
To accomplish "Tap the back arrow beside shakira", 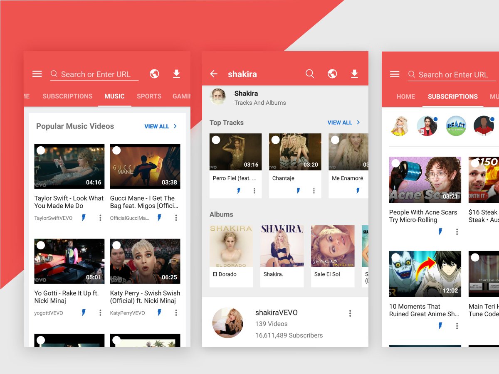I will coord(214,74).
